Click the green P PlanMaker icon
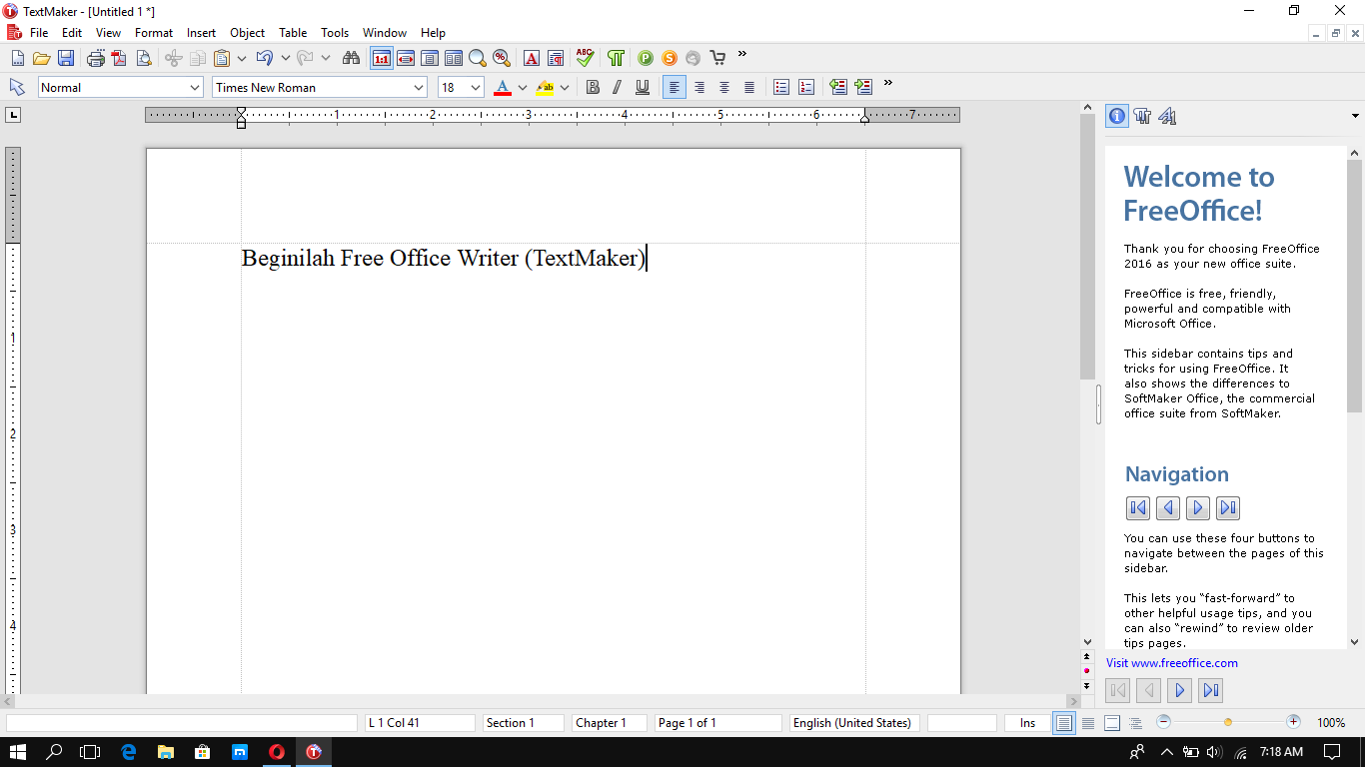This screenshot has width=1365, height=767. pos(646,58)
